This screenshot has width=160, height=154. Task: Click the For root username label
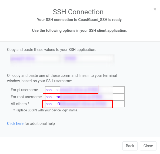point(26,97)
